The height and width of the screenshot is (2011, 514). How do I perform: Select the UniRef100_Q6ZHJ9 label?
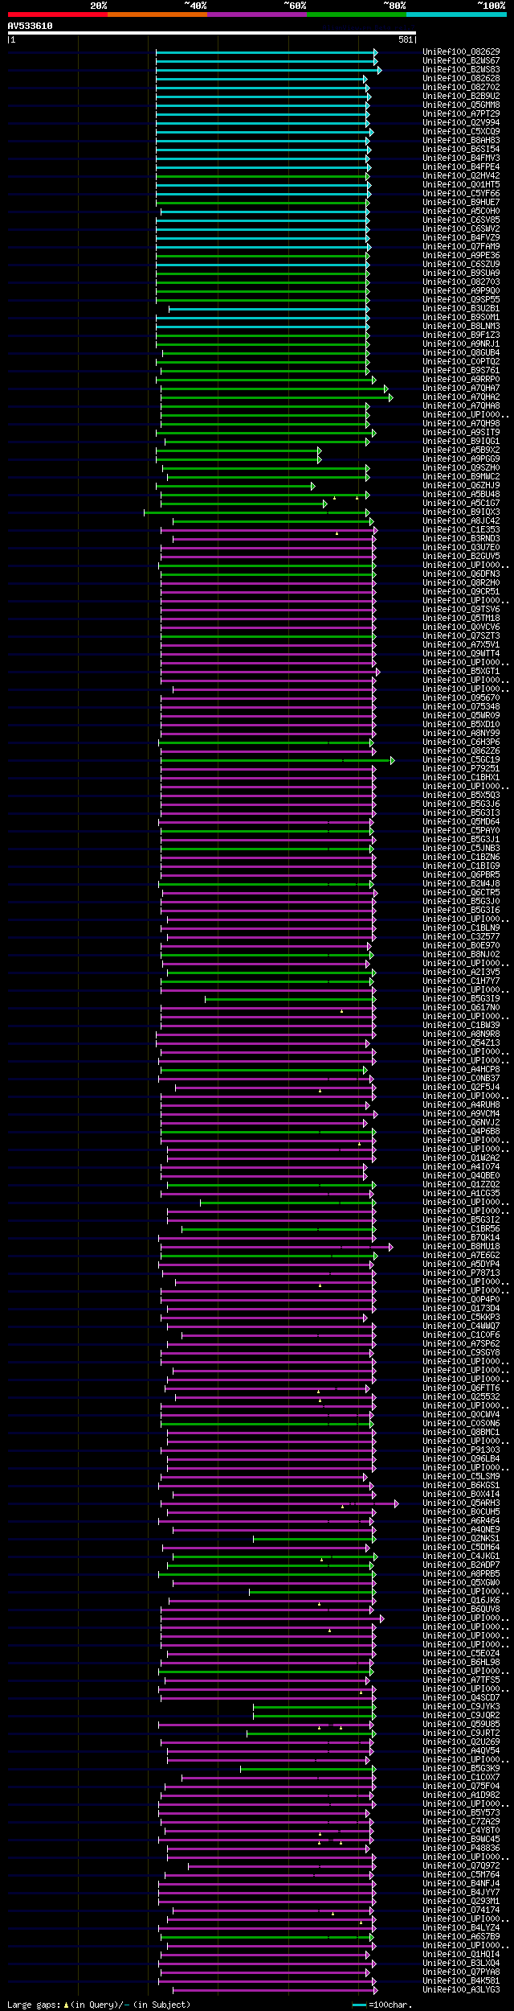461,486
